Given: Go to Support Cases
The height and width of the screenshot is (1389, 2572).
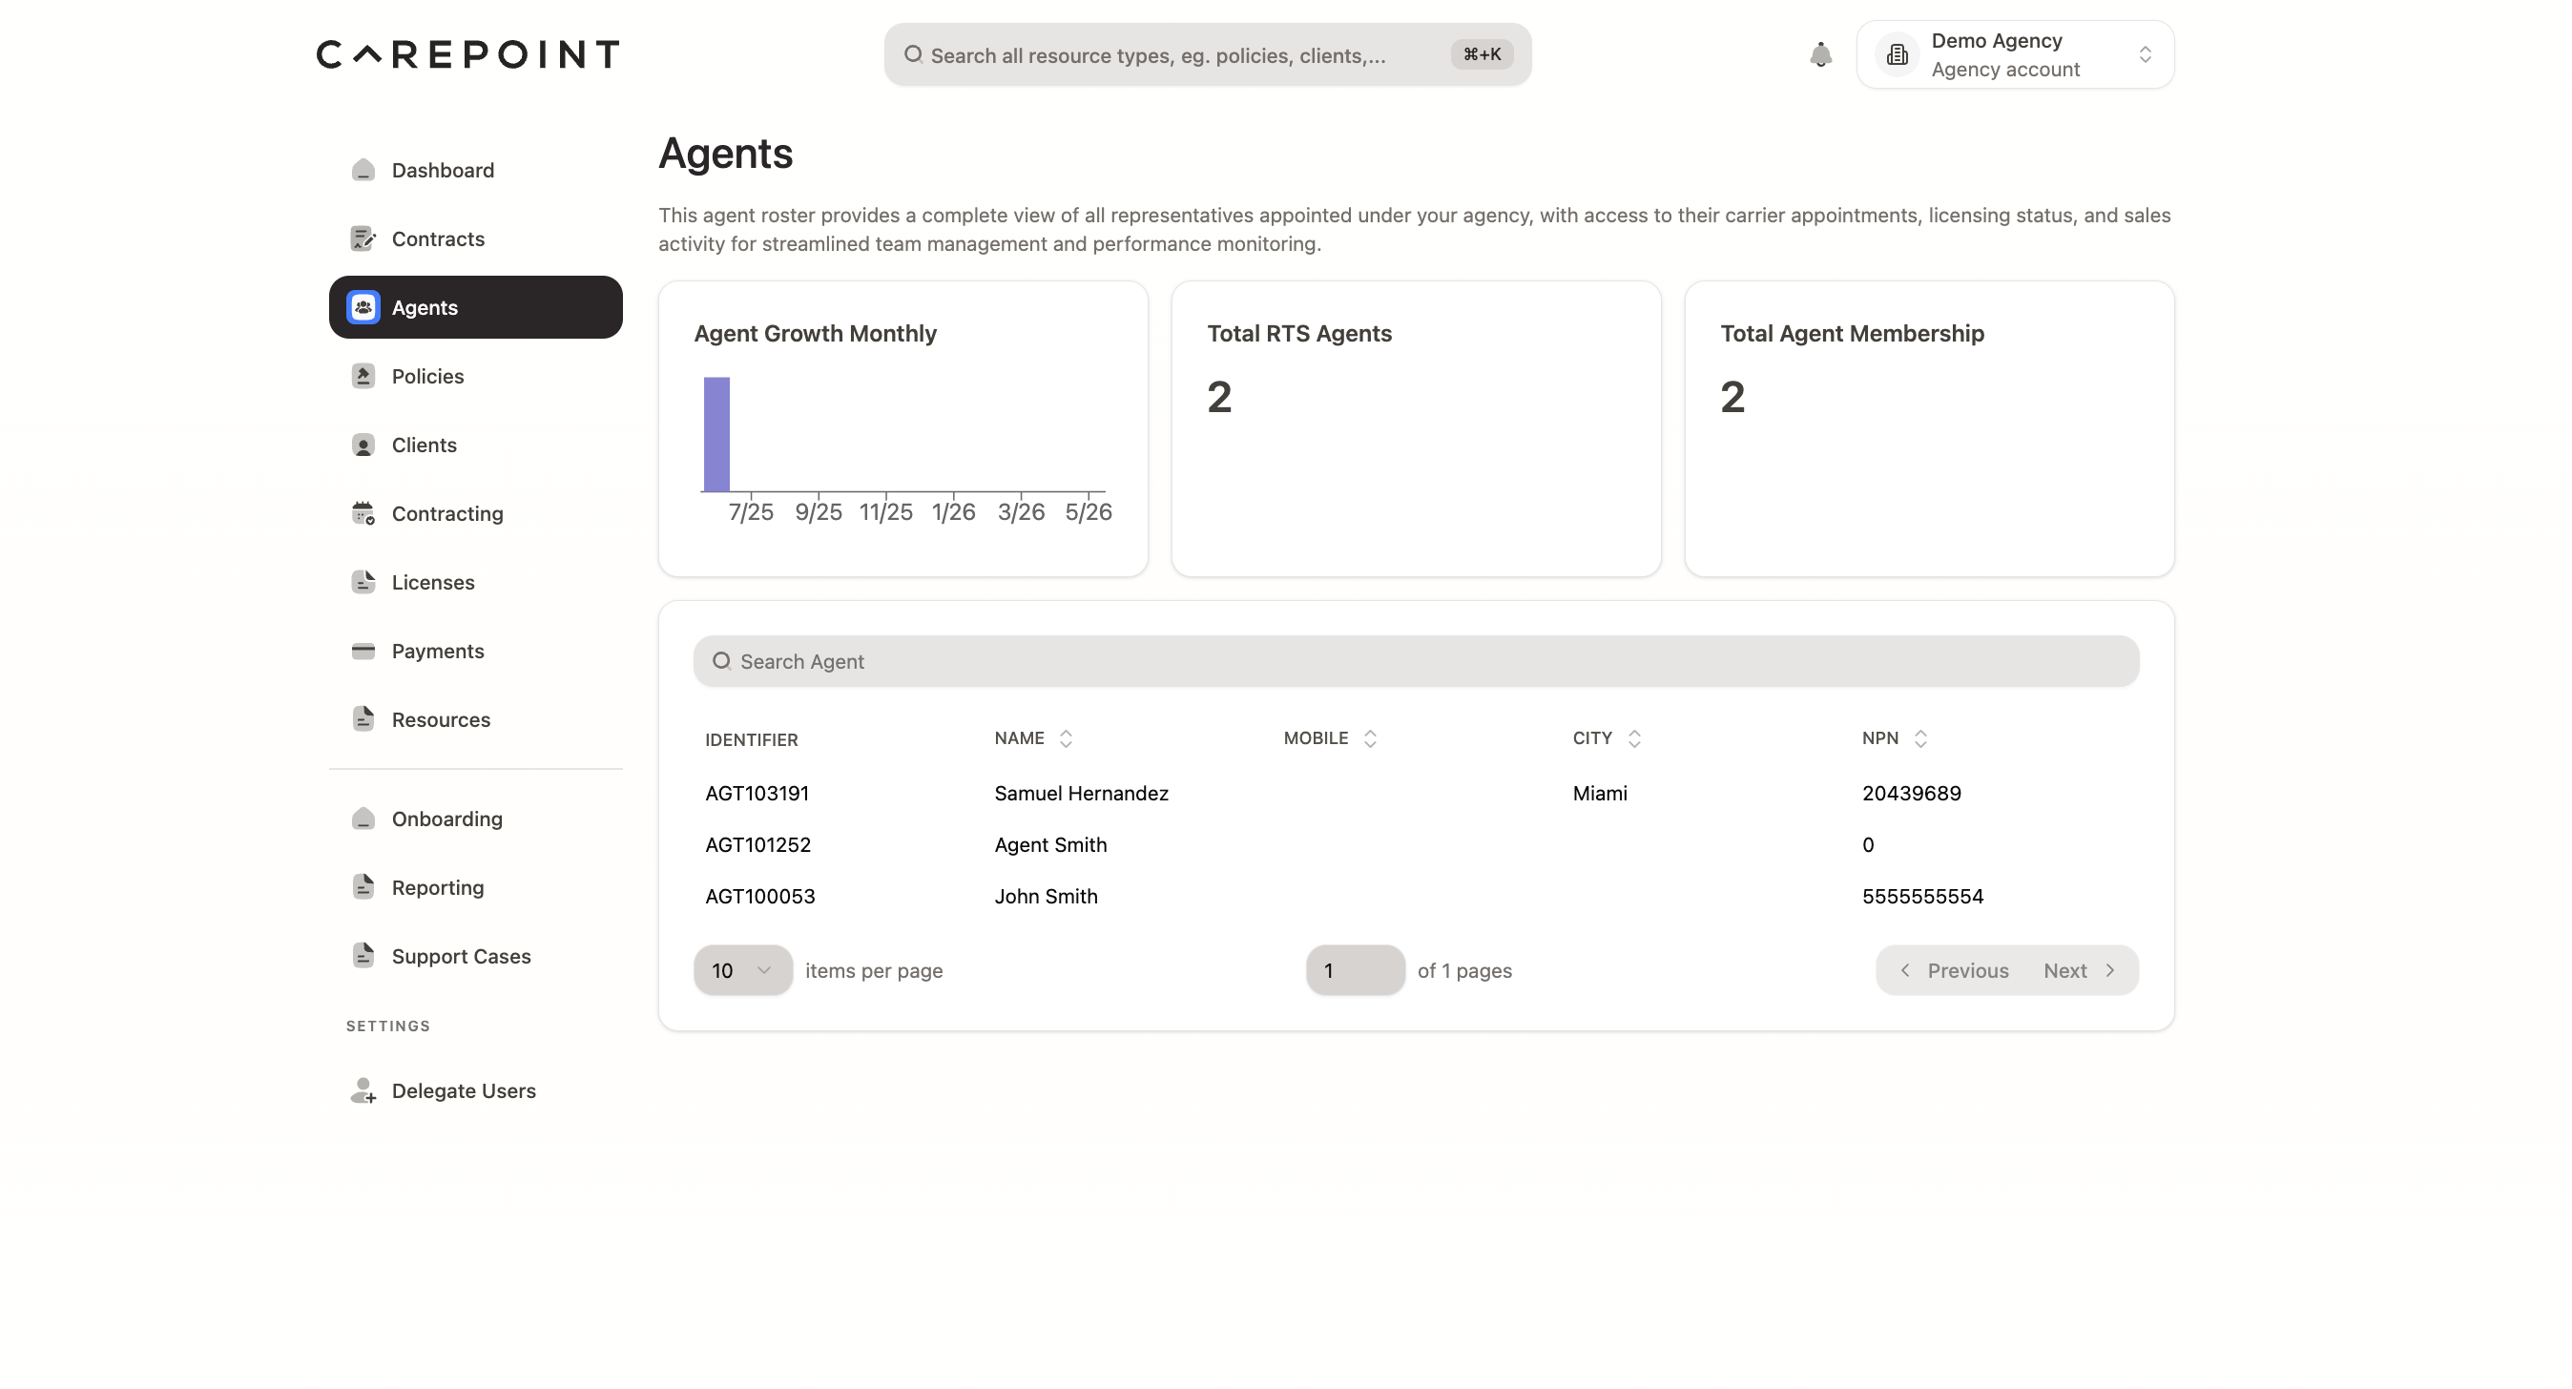Looking at the screenshot, I should (x=475, y=957).
